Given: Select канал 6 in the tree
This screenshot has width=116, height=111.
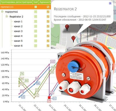Looking at the screenshot, I should coord(18,46).
